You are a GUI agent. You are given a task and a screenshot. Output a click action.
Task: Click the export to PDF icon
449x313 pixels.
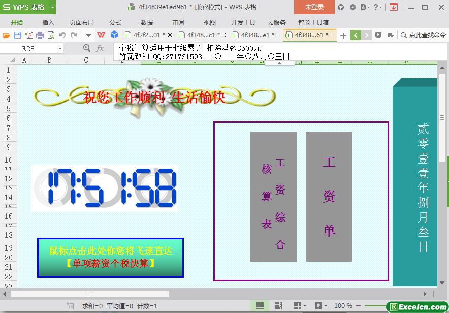tap(29, 35)
